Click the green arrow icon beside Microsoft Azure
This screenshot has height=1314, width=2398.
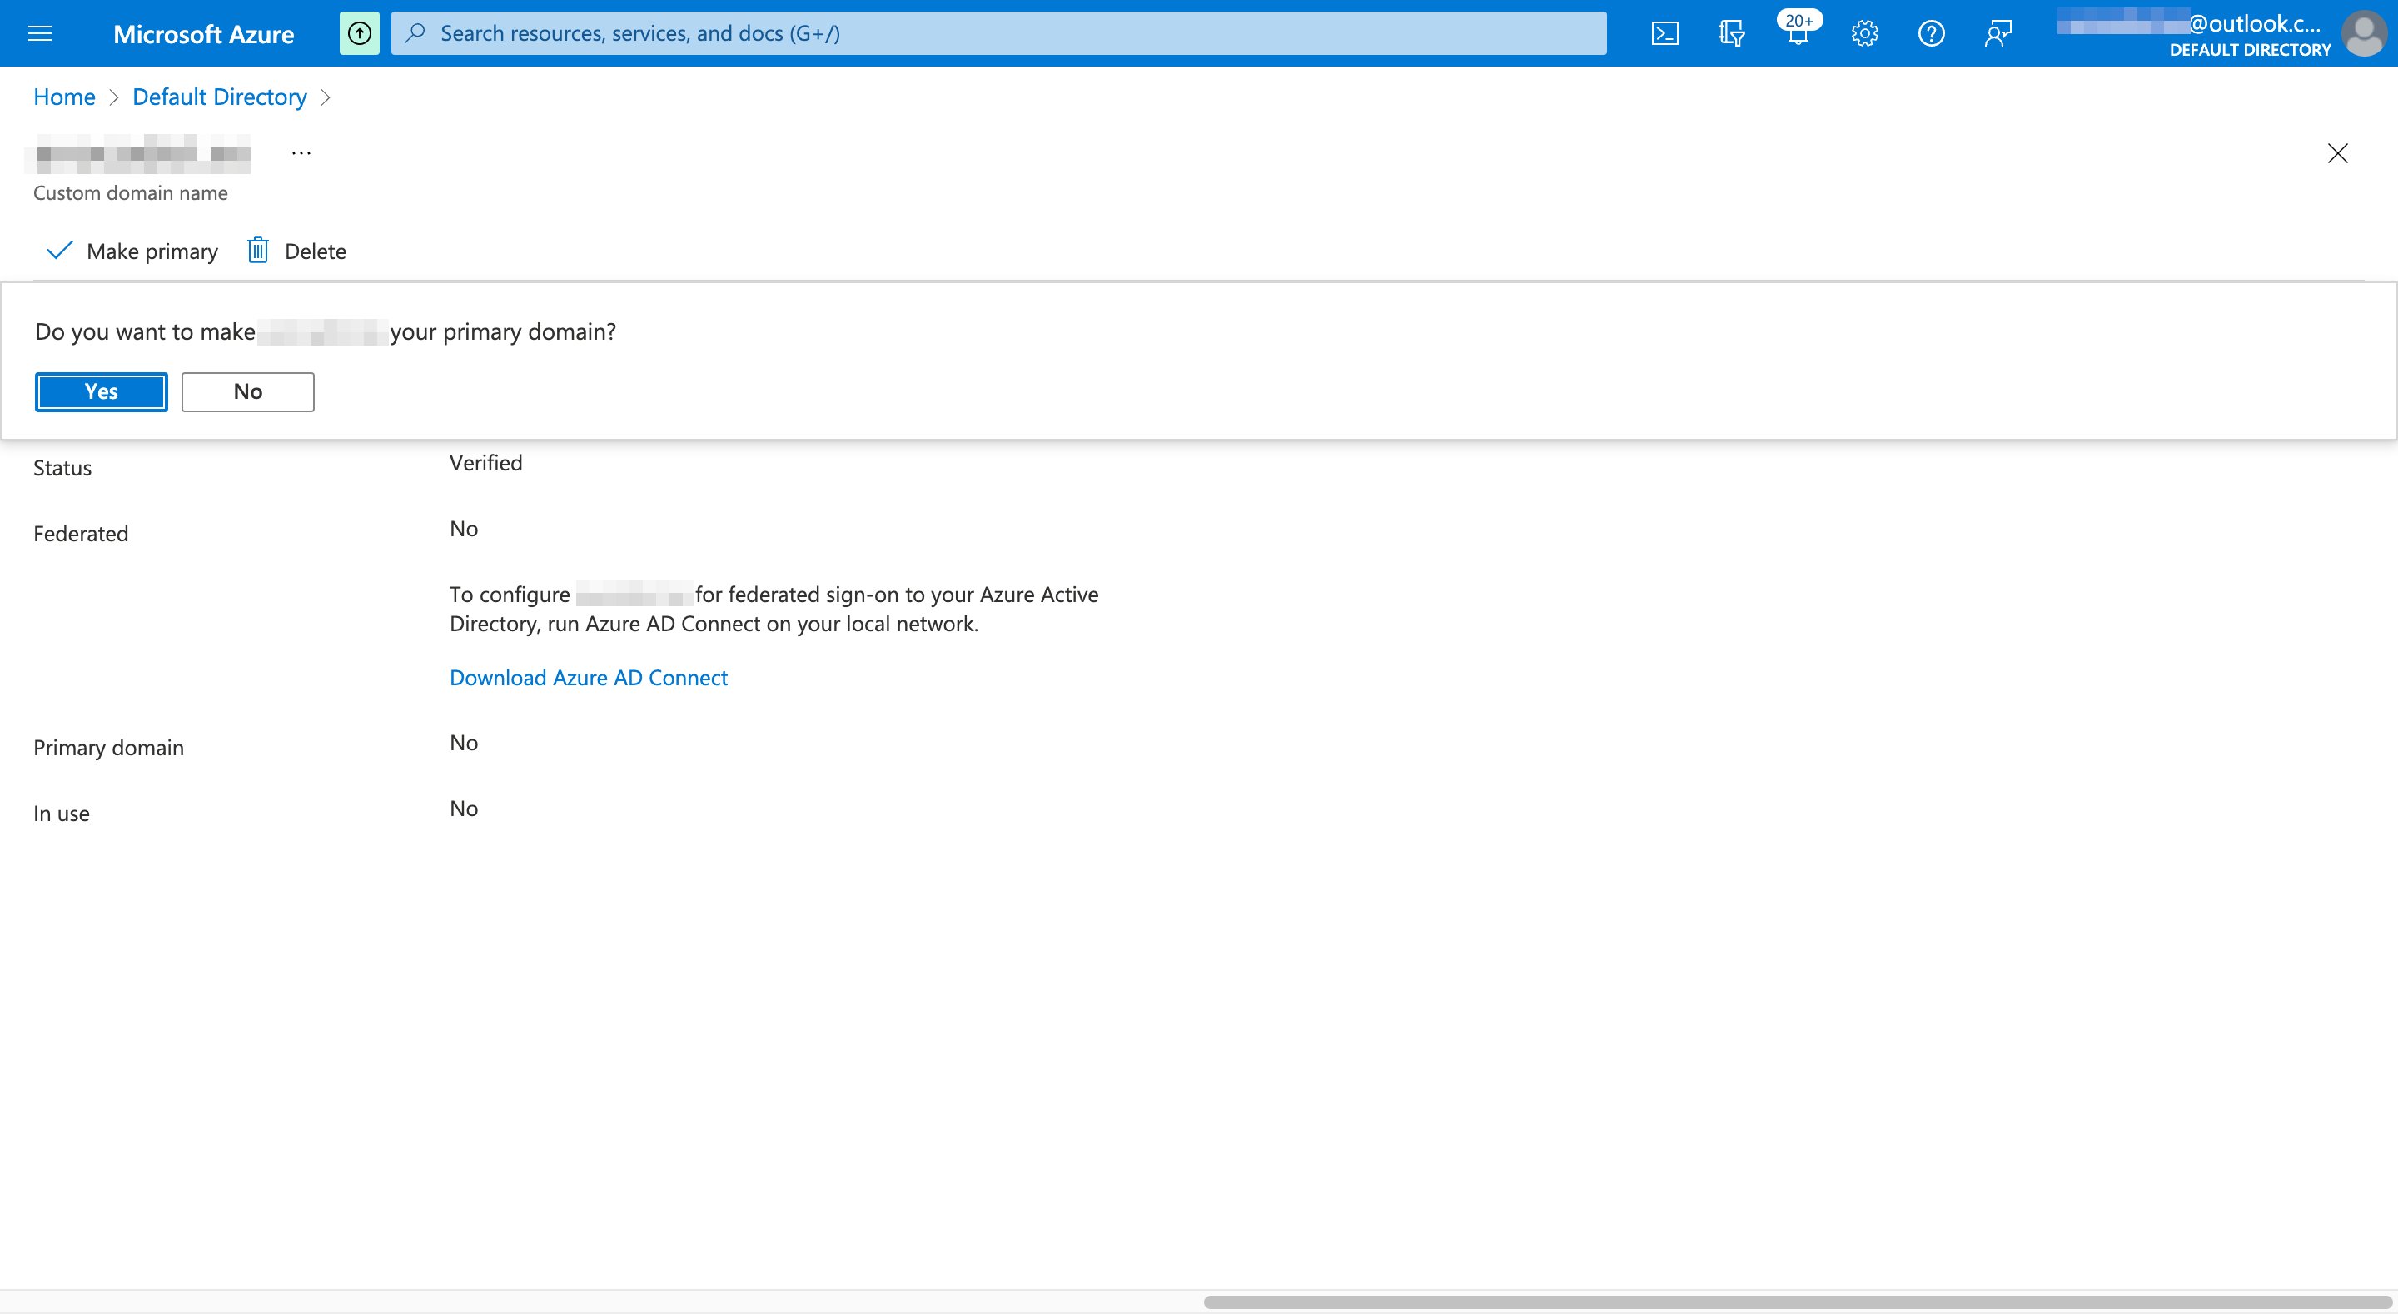[360, 32]
